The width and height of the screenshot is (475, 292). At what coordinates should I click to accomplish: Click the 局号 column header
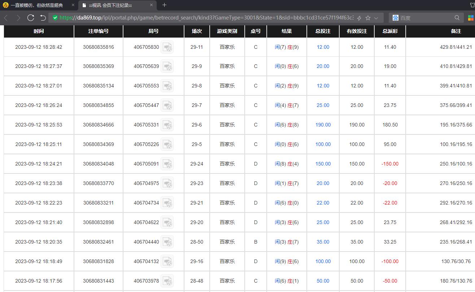153,31
